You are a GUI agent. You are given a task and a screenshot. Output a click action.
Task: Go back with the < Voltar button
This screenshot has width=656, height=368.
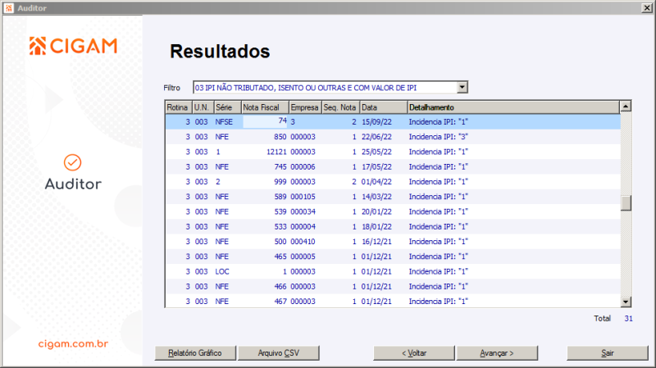tap(414, 353)
